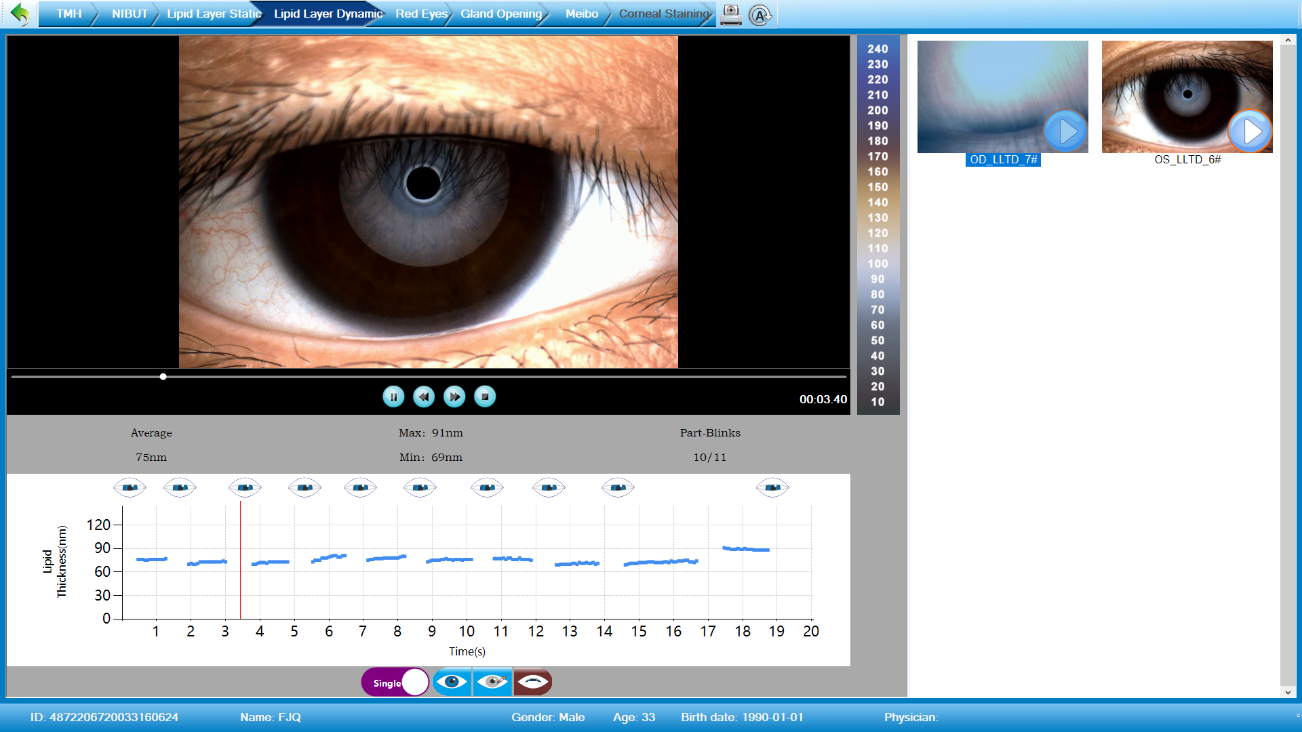This screenshot has height=732, width=1302.
Task: Toggle the first blink eye marker above the chart
Action: 130,487
